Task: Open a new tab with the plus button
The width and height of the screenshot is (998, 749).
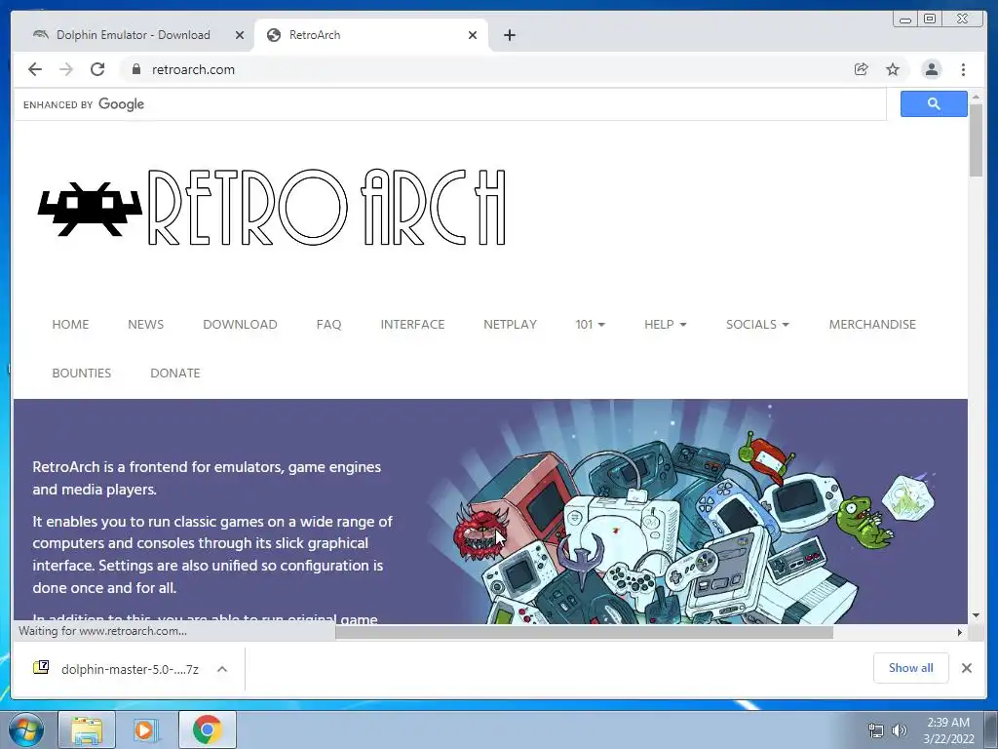Action: tap(509, 35)
